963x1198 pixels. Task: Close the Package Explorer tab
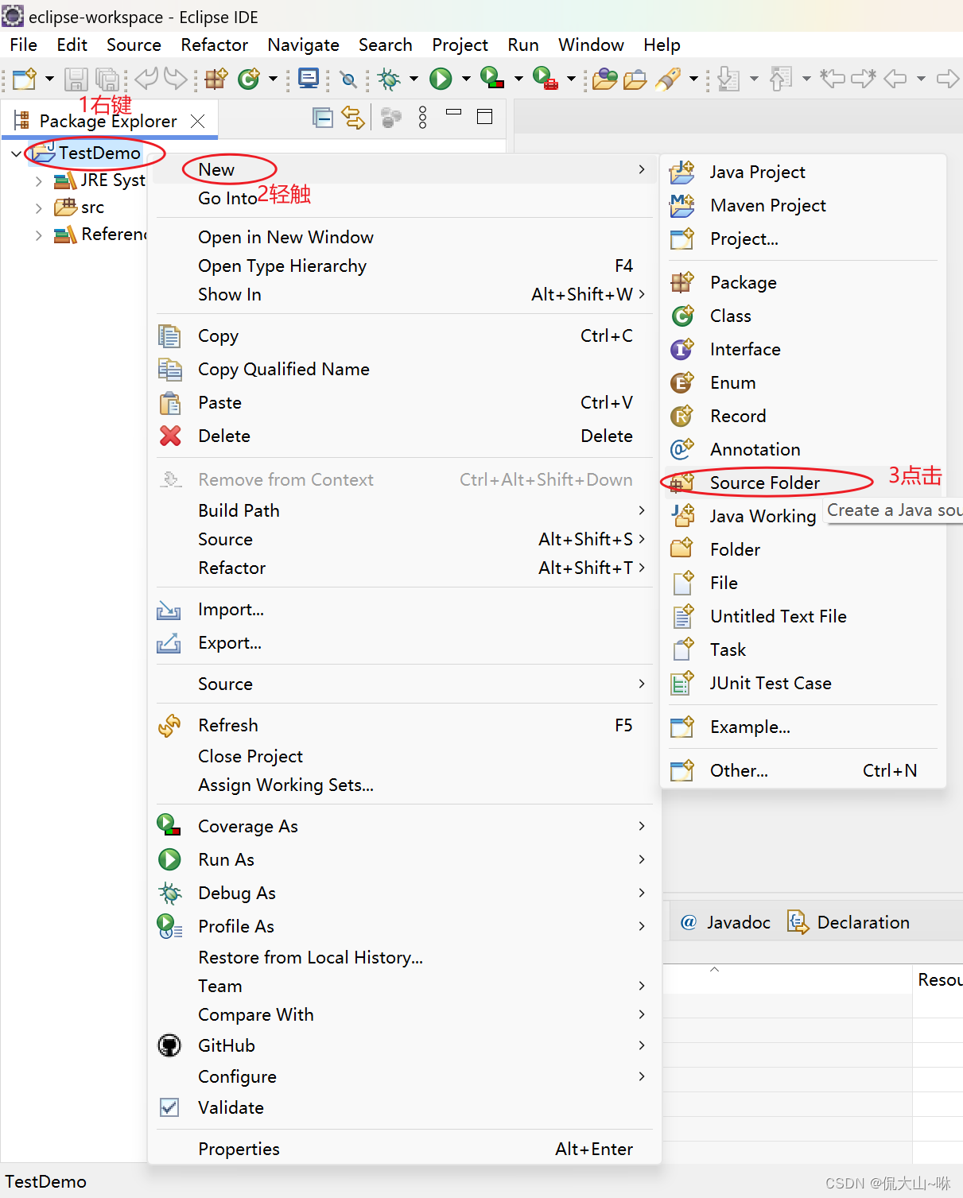[x=198, y=121]
